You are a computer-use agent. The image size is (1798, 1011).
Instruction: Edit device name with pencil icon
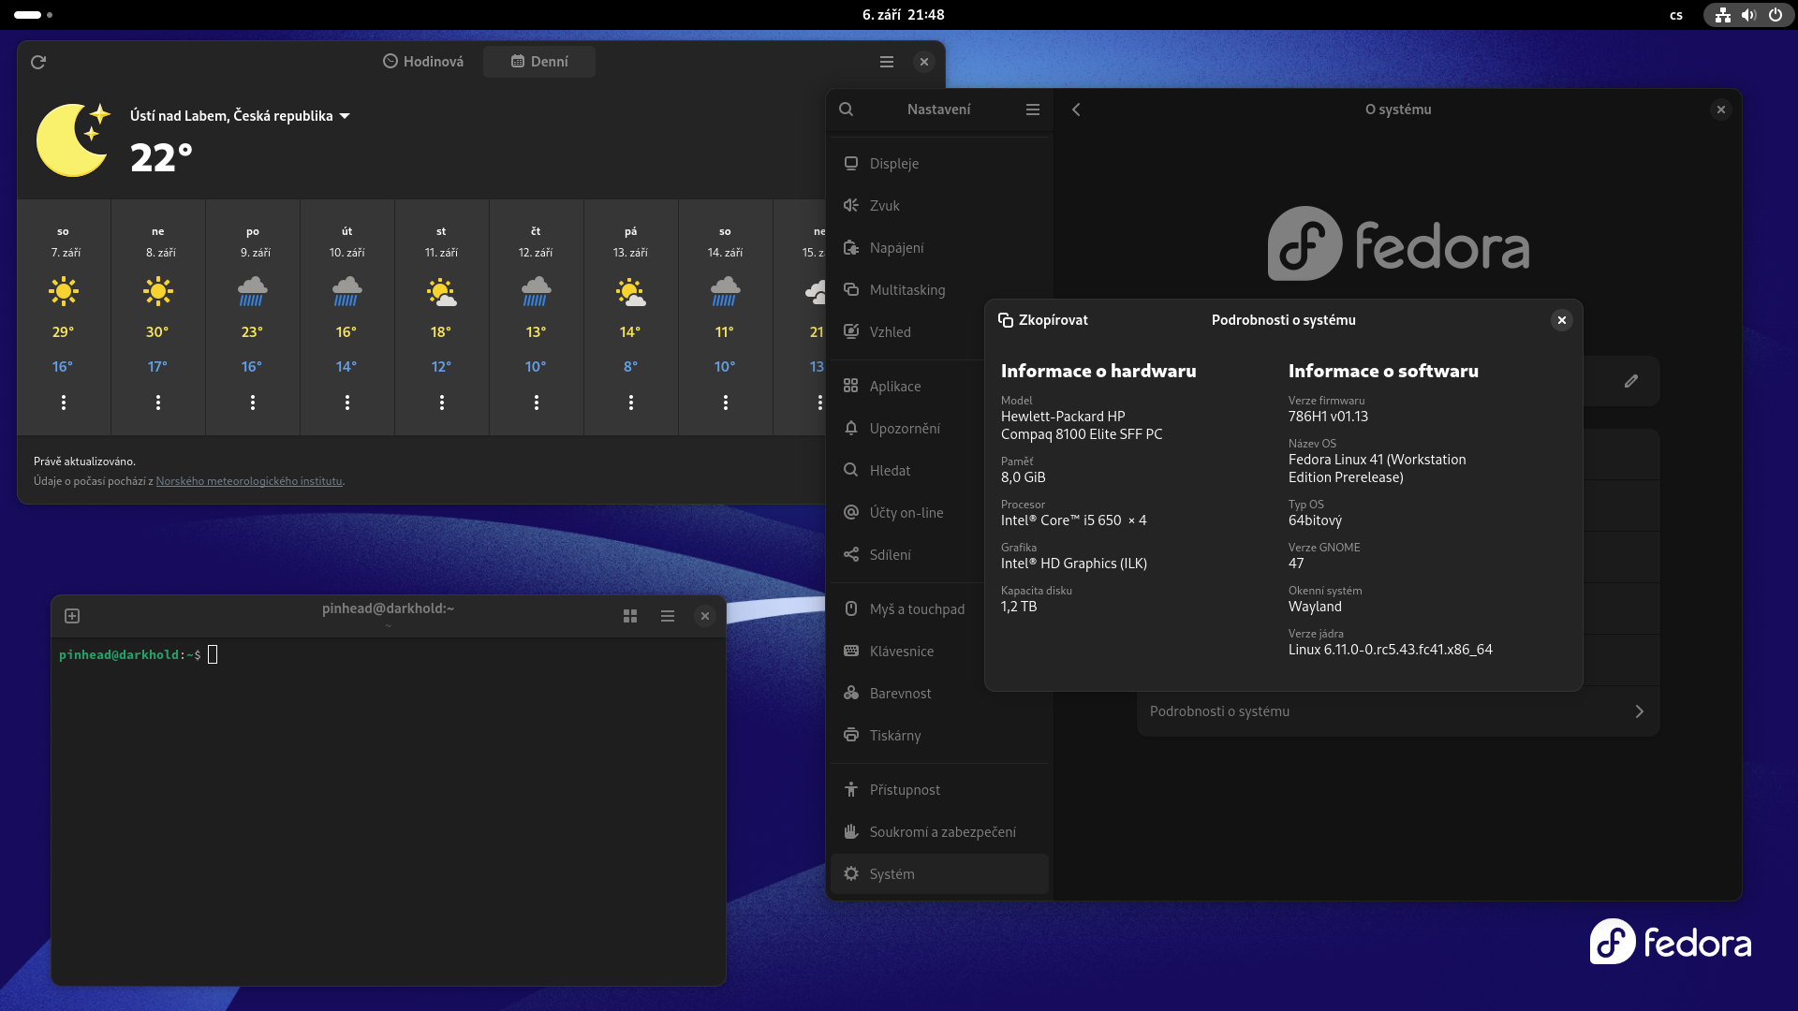click(x=1631, y=381)
